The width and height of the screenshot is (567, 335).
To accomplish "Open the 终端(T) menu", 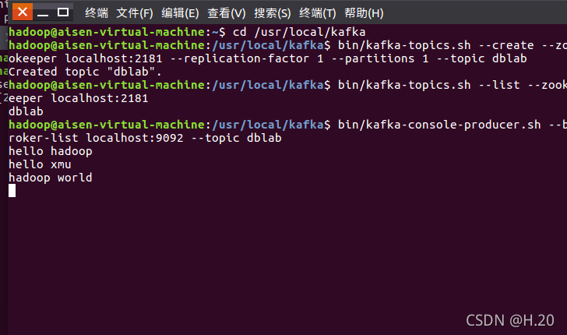I will 318,13.
